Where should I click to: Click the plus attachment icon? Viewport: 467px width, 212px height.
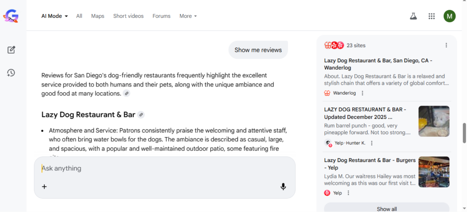tap(44, 187)
